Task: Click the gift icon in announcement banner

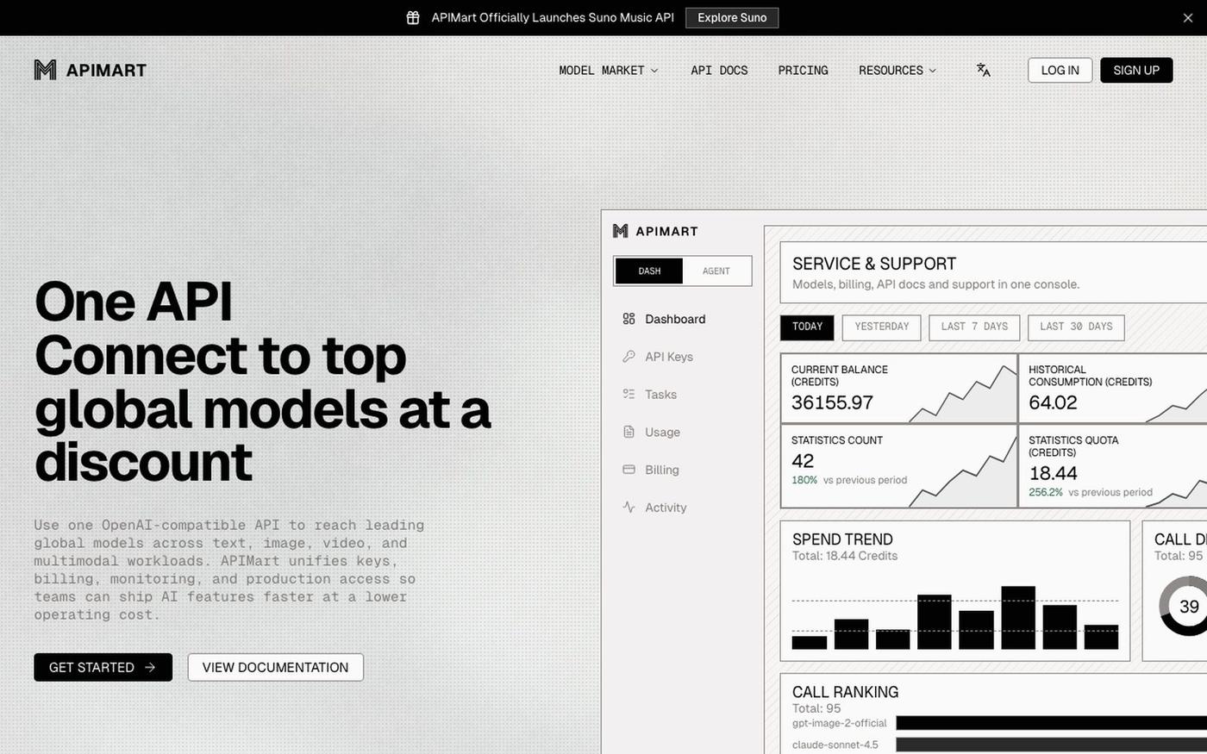Action: pyautogui.click(x=413, y=17)
